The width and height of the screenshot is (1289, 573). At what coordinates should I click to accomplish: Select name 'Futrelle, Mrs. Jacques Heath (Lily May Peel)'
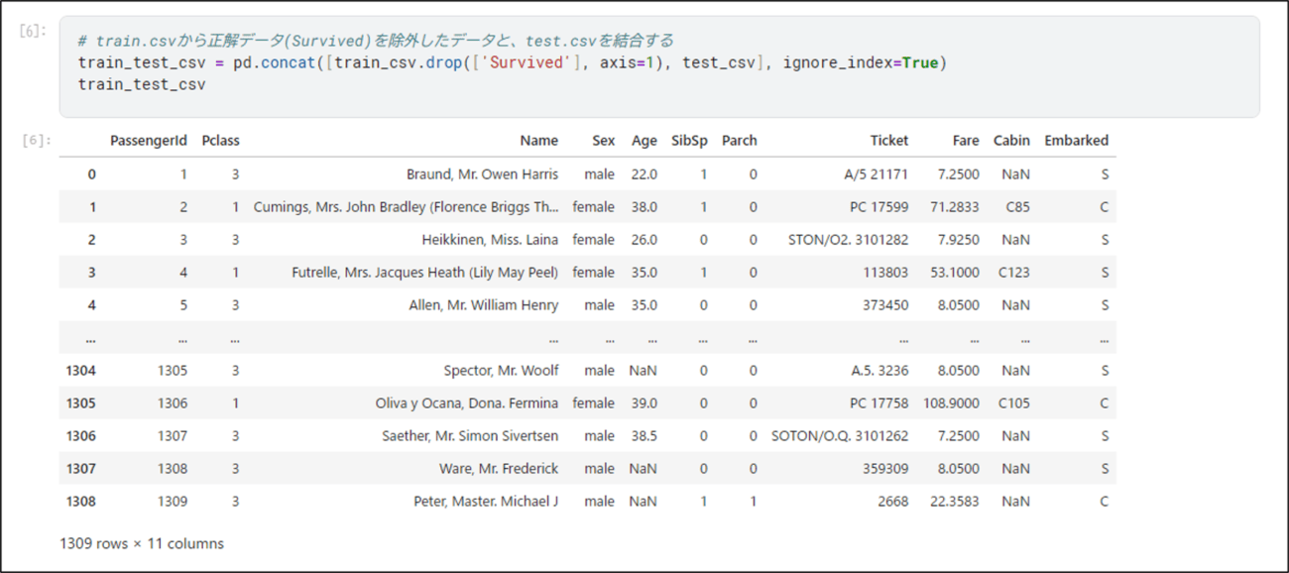(x=424, y=273)
